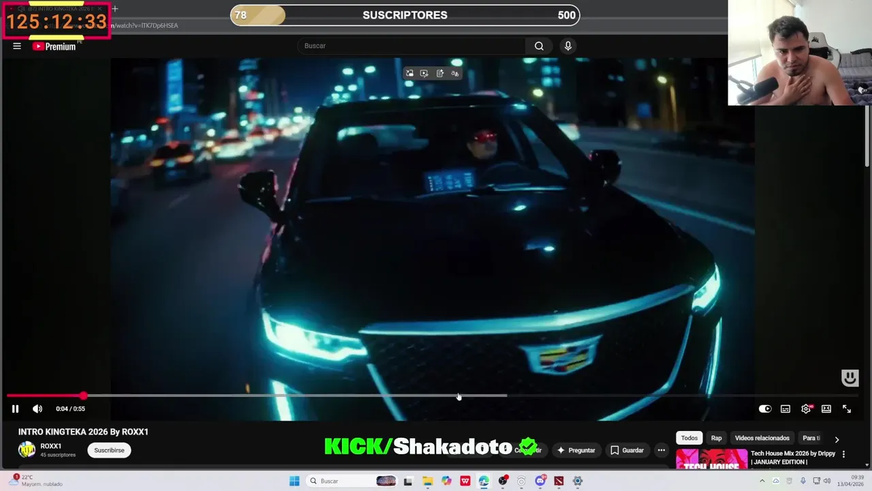Open Tech House Mix 2026 by Drippy title
The height and width of the screenshot is (491, 872).
pos(793,458)
